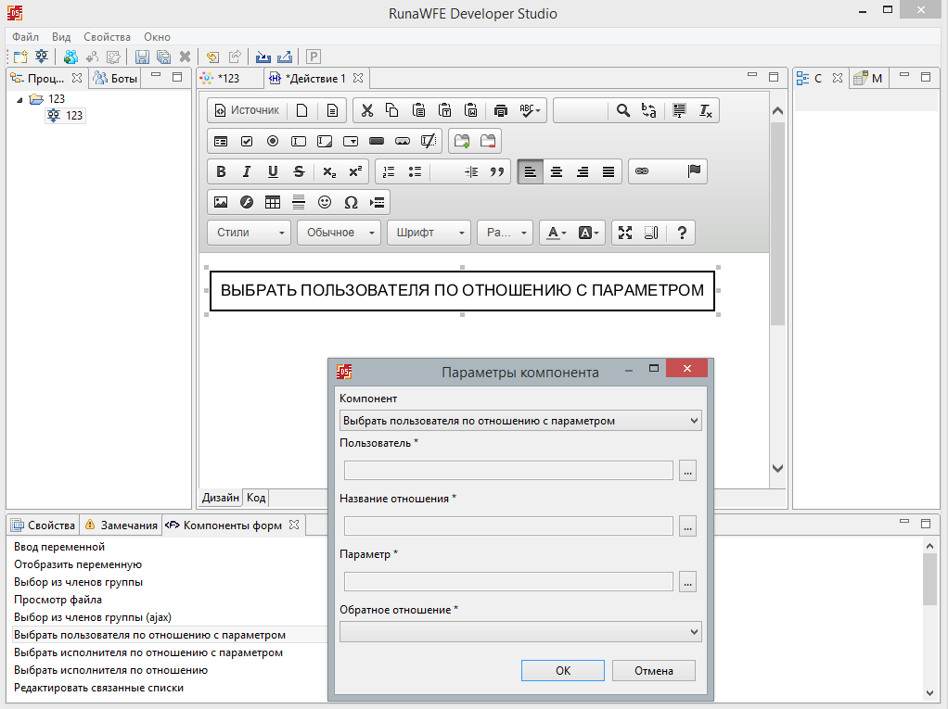
Task: Open the text color picker
Action: pos(556,233)
